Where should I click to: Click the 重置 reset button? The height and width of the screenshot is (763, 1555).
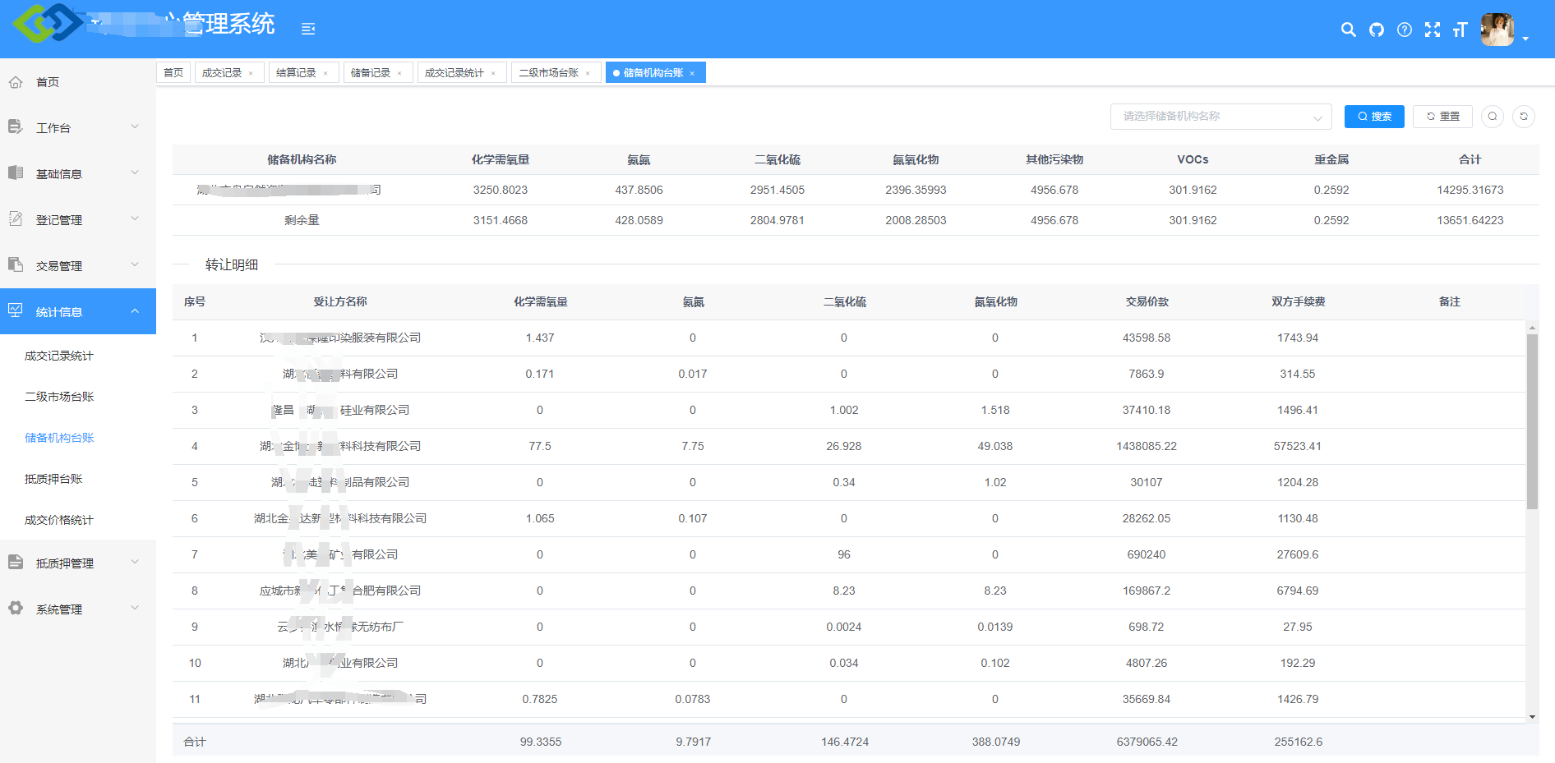point(1442,117)
